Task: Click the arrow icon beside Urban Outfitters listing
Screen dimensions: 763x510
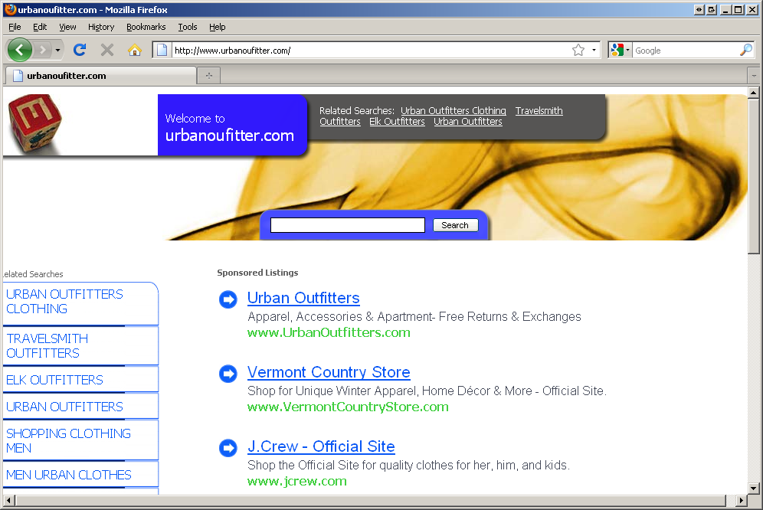Action: (228, 299)
